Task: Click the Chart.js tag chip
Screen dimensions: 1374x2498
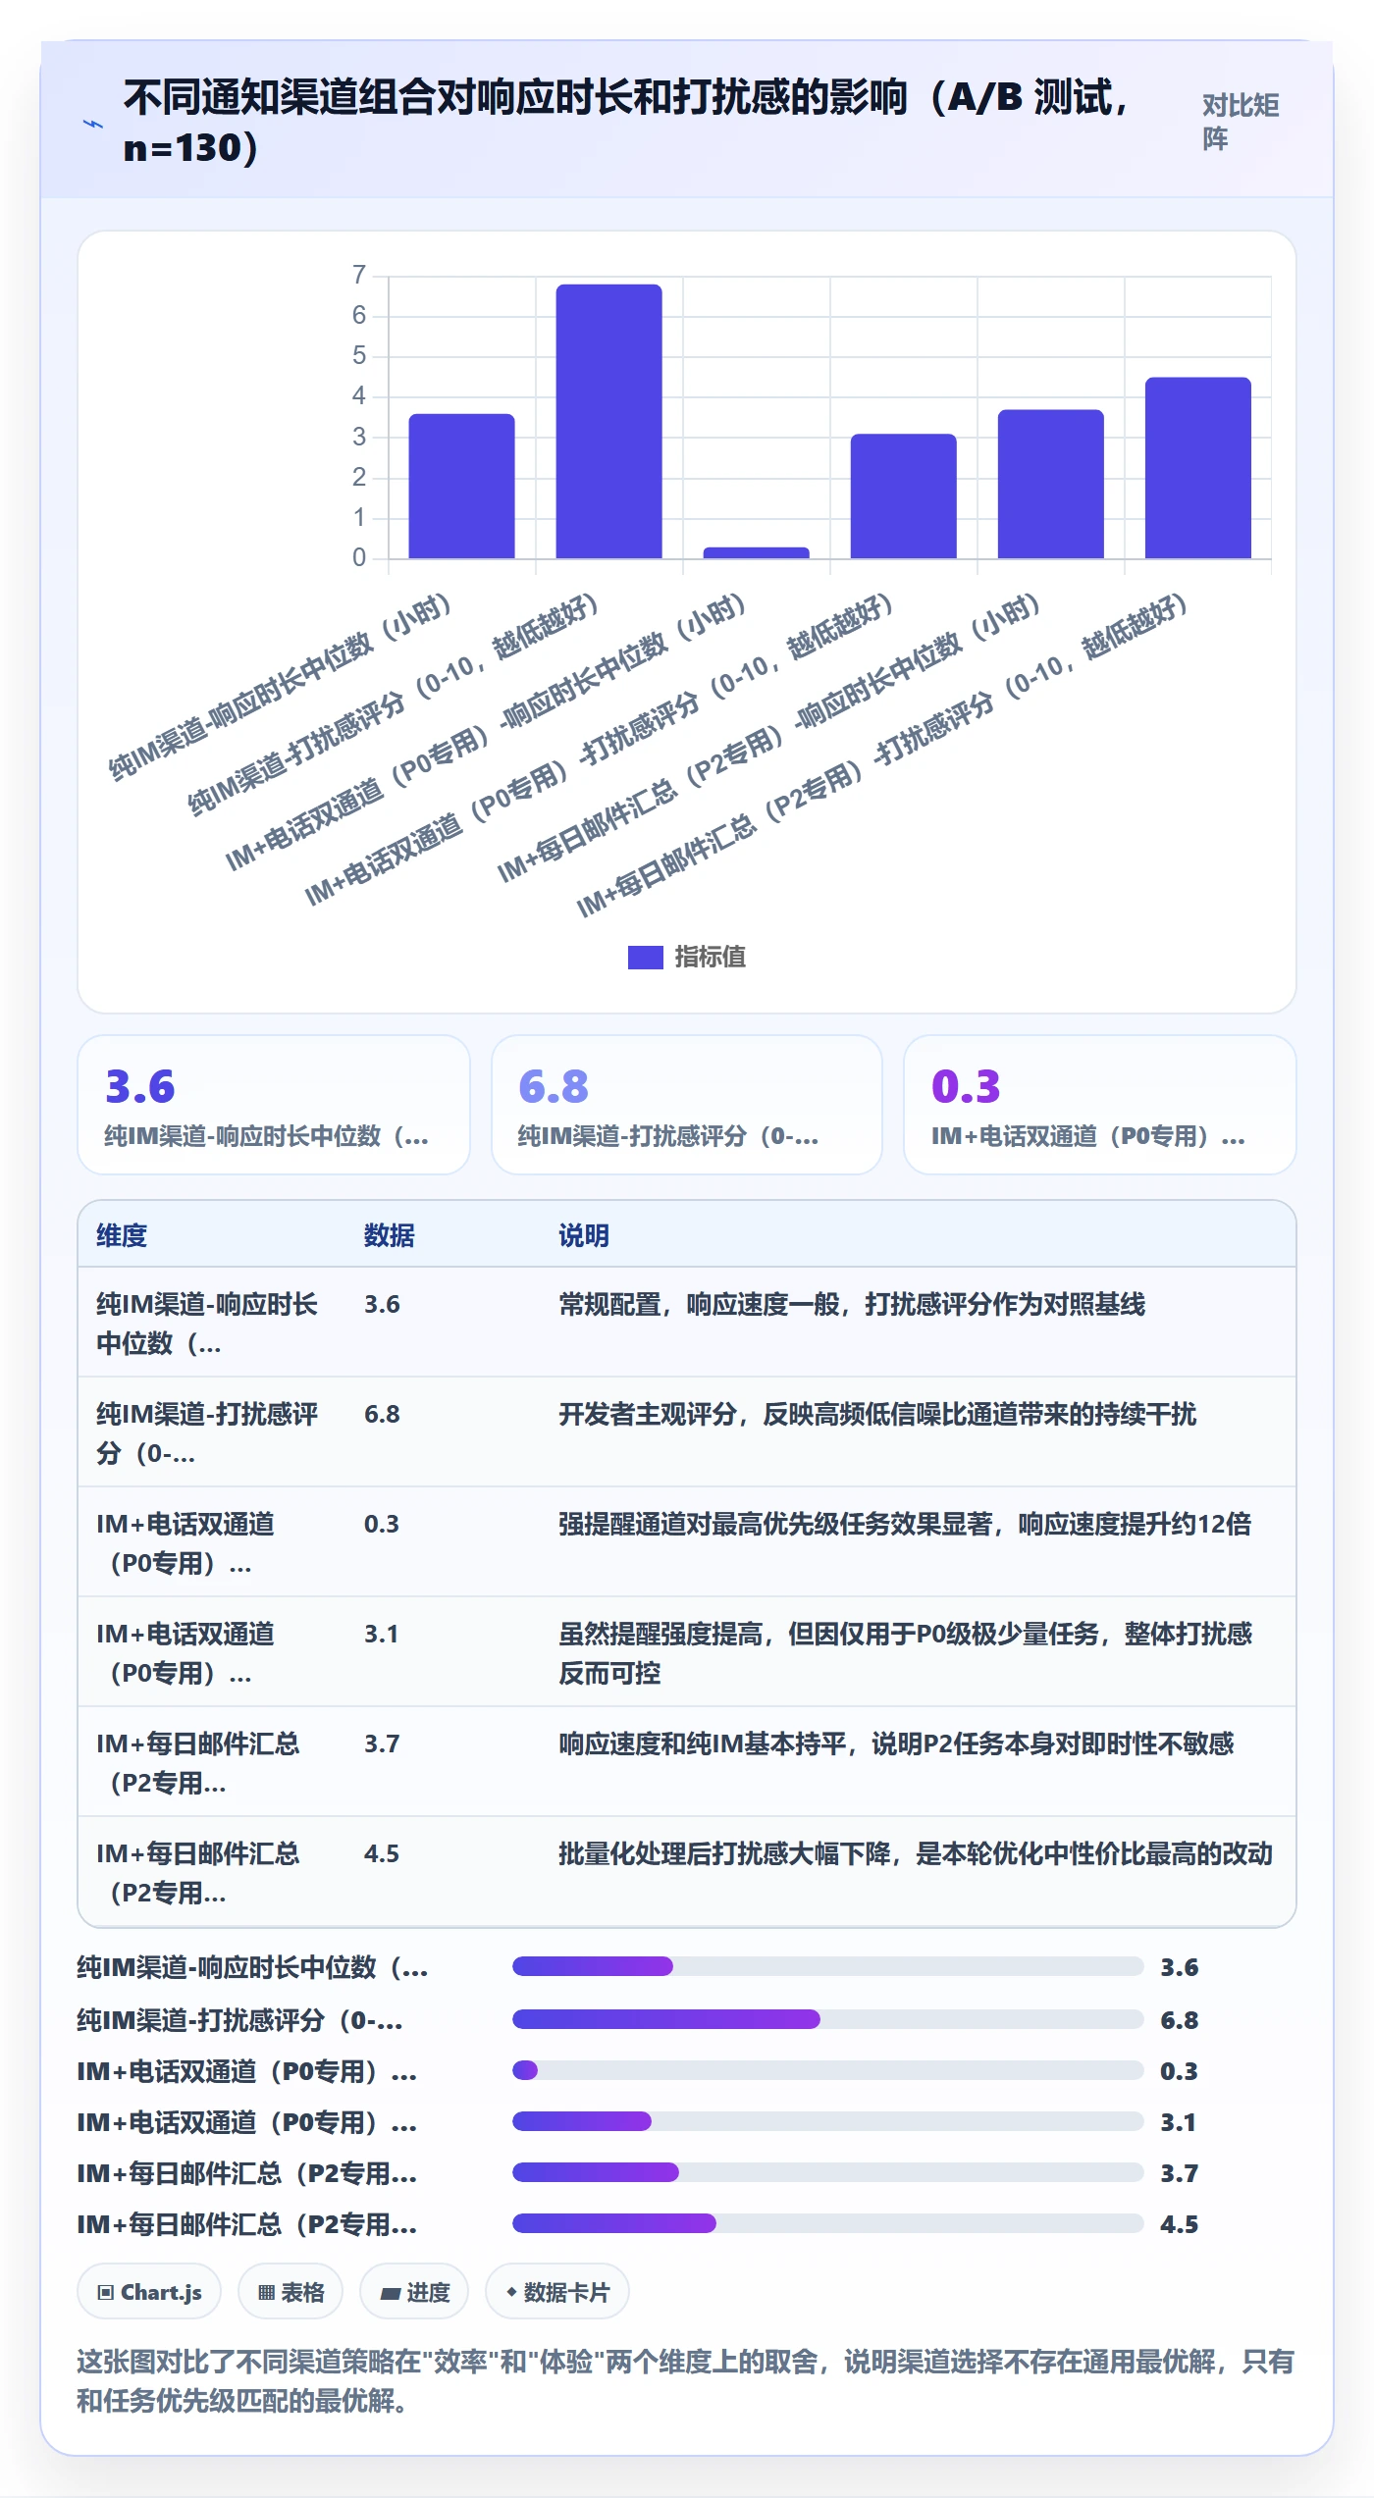Action: (149, 2292)
